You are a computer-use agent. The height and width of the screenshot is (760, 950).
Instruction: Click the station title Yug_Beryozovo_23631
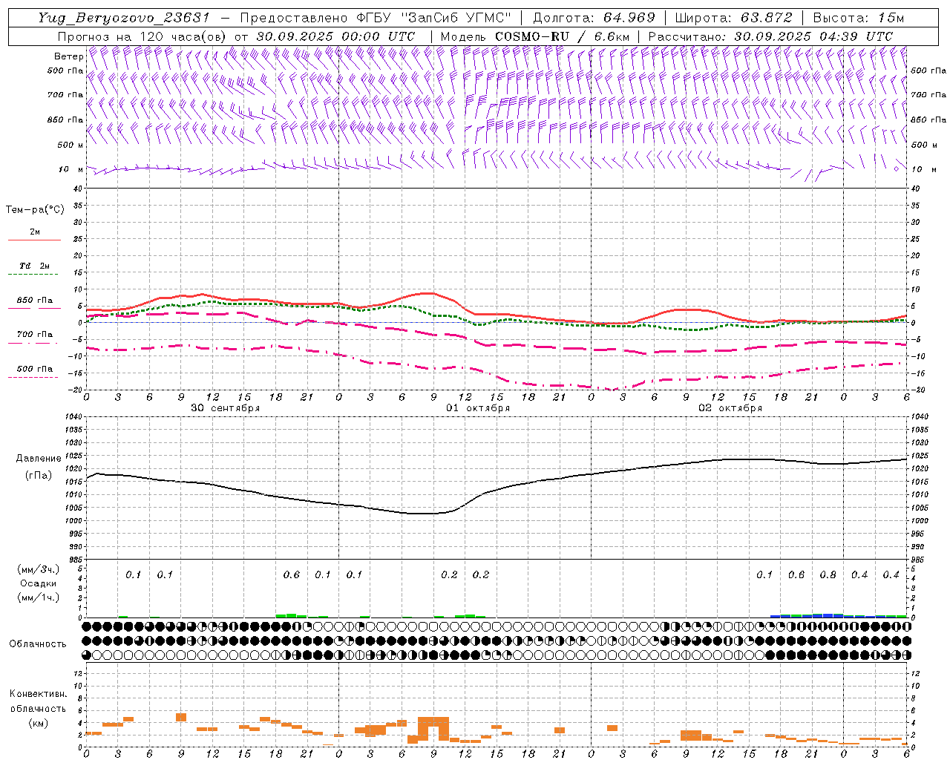(124, 18)
